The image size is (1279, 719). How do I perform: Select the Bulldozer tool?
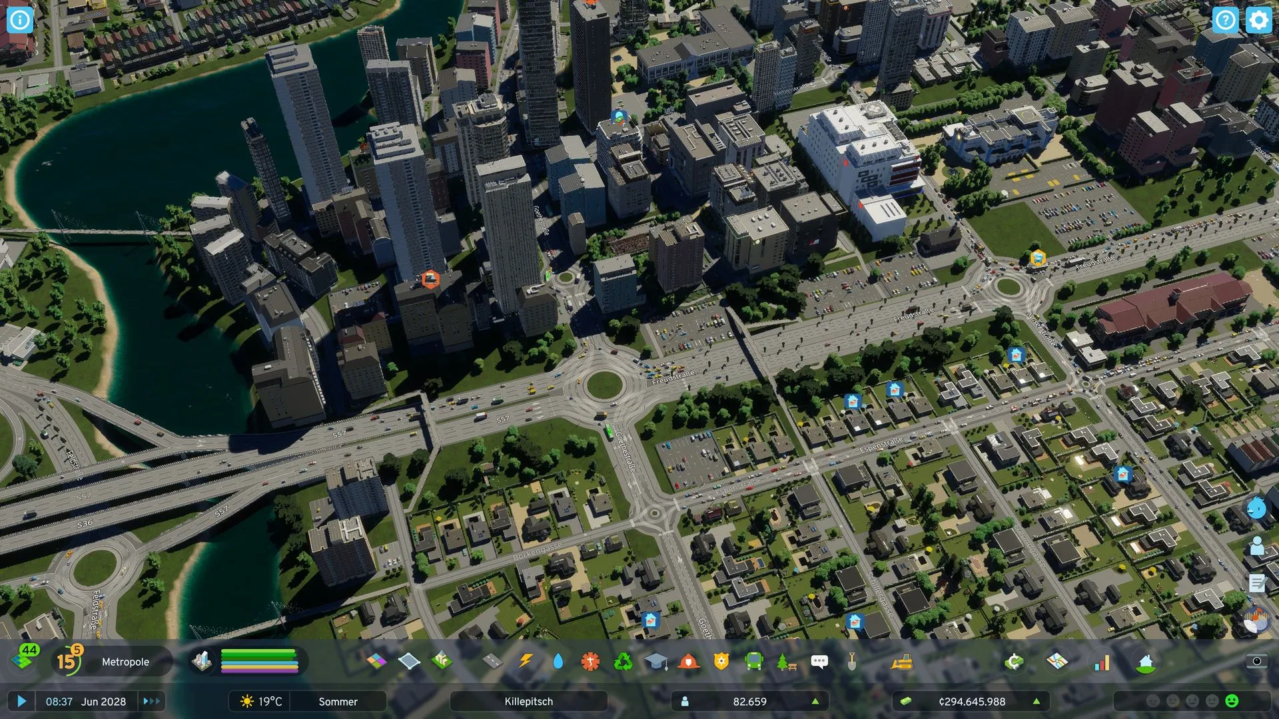pyautogui.click(x=902, y=662)
